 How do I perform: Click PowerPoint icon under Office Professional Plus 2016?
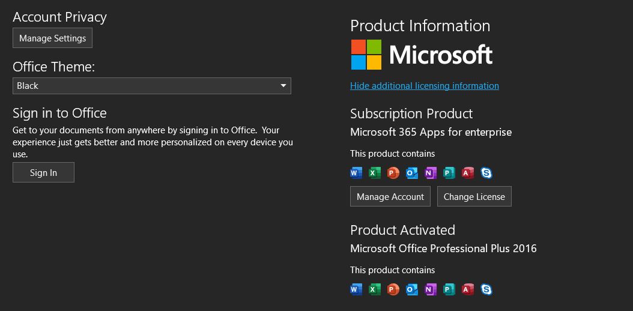click(393, 289)
